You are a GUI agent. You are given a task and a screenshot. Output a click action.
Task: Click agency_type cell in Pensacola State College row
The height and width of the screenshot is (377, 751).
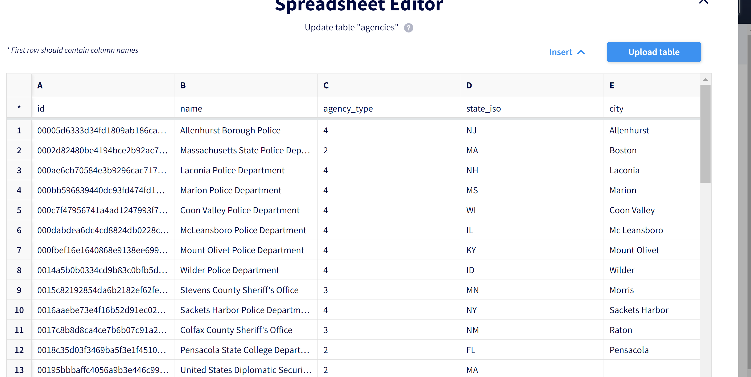click(389, 350)
